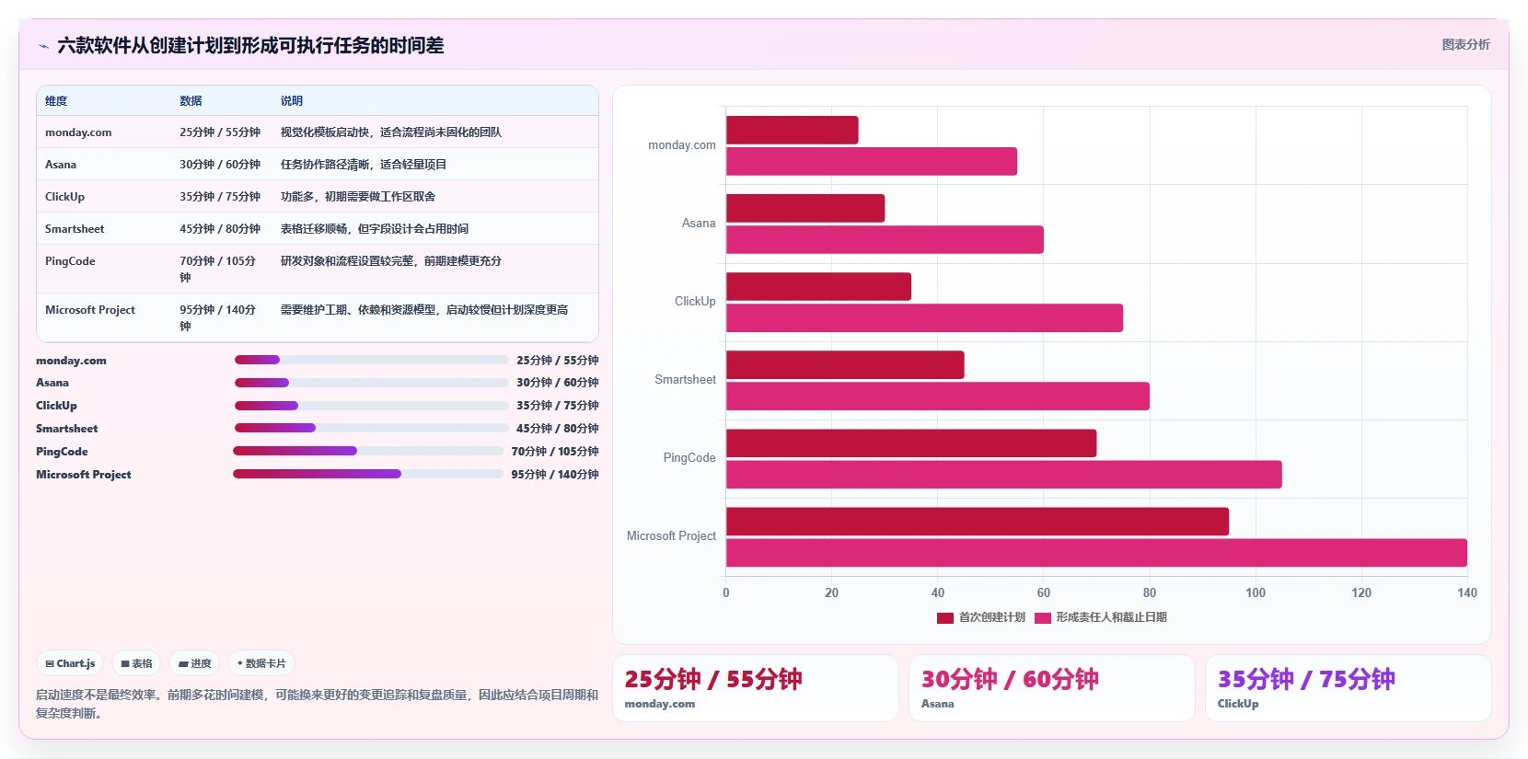Open the monday.com data card
This screenshot has width=1528, height=759.
point(756,688)
